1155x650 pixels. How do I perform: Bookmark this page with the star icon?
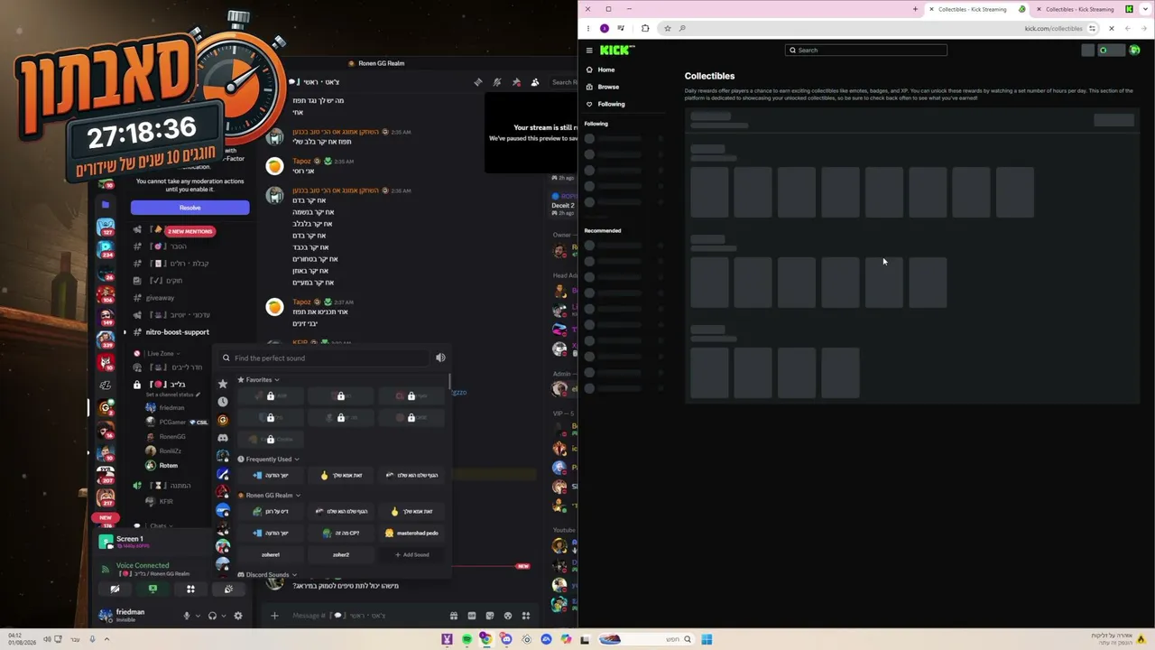[668, 28]
